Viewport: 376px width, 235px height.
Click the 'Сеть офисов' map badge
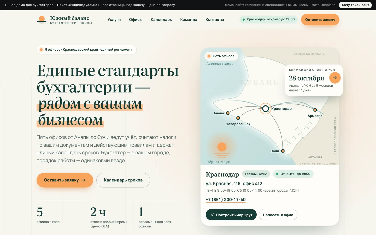221,56
